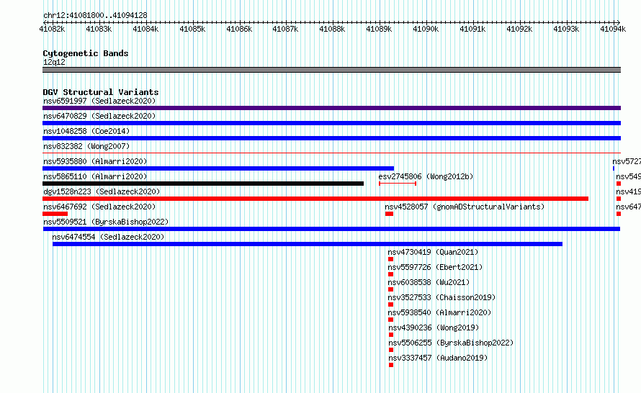The height and width of the screenshot is (393, 641).
Task: Click red marker under nsv5506255
Action: 391,350
